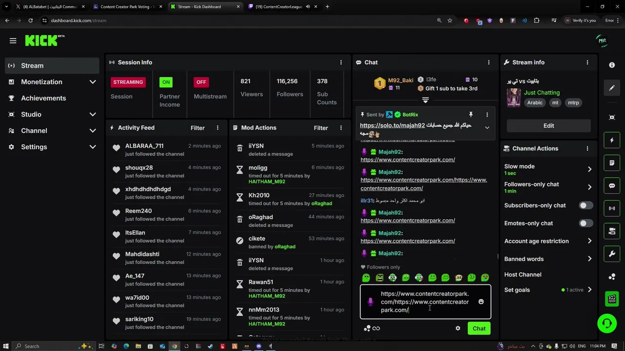Click the wrench icon in right sidebar
Image resolution: width=625 pixels, height=351 pixels.
point(612,254)
